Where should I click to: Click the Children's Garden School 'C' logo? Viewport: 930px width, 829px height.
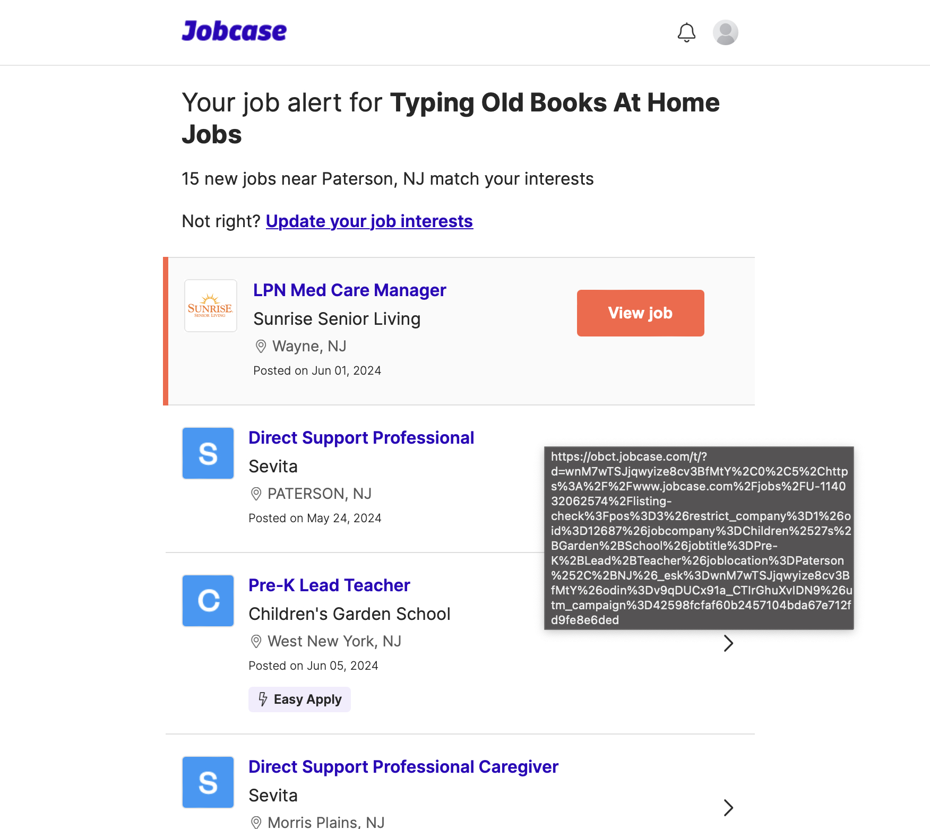click(x=208, y=600)
